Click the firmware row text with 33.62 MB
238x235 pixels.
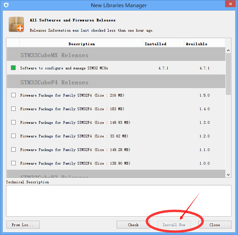point(74,136)
